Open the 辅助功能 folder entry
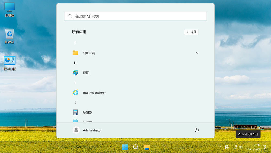This screenshot has width=271, height=153. click(x=135, y=53)
